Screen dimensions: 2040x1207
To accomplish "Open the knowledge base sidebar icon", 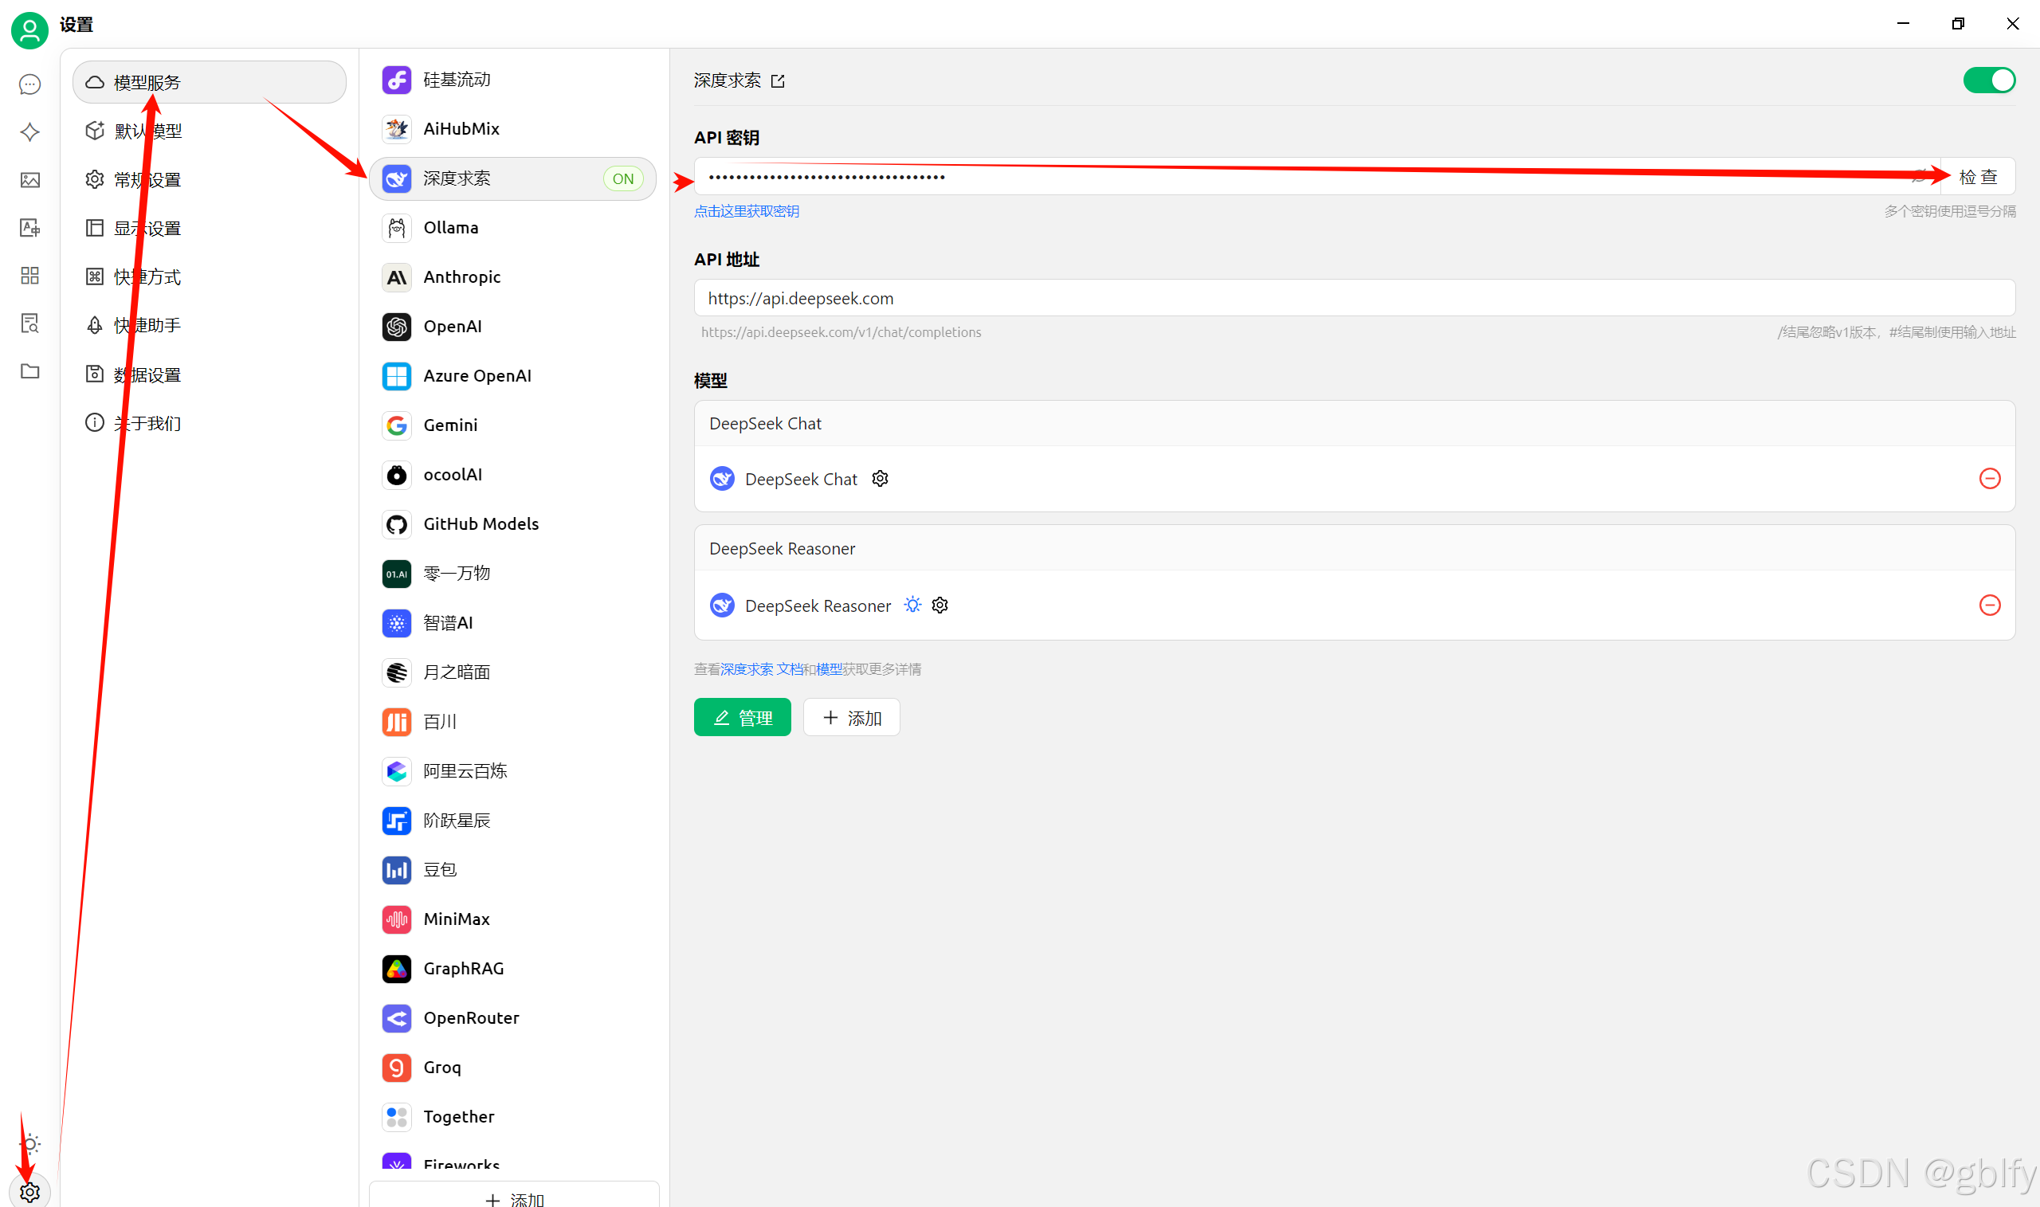I will (30, 323).
